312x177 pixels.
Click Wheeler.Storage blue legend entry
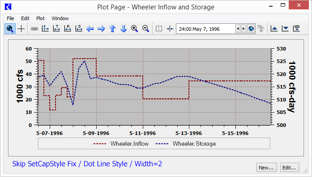pyautogui.click(x=186, y=143)
